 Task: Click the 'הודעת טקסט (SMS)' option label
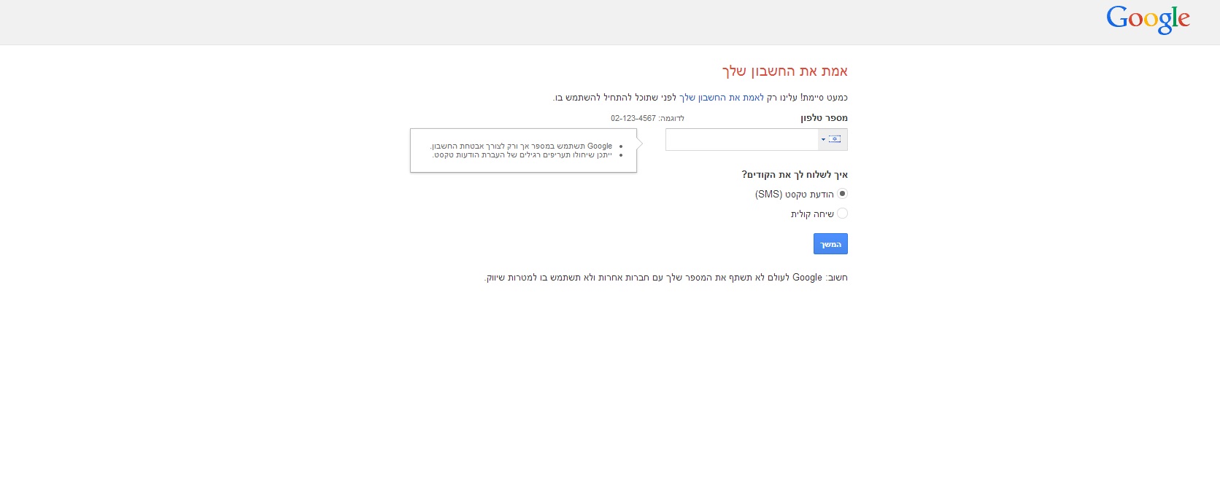pyautogui.click(x=794, y=195)
